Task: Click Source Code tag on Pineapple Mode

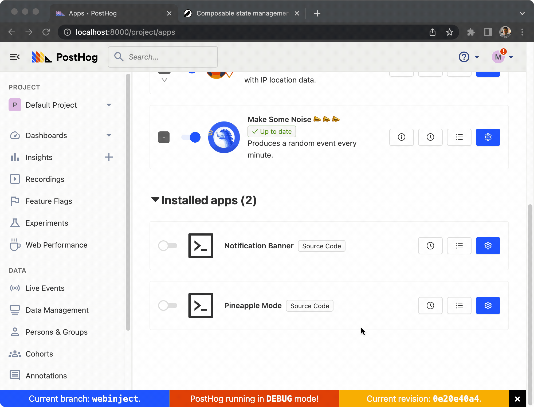Action: click(309, 306)
